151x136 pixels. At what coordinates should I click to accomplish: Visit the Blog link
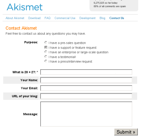[x=102, y=18]
